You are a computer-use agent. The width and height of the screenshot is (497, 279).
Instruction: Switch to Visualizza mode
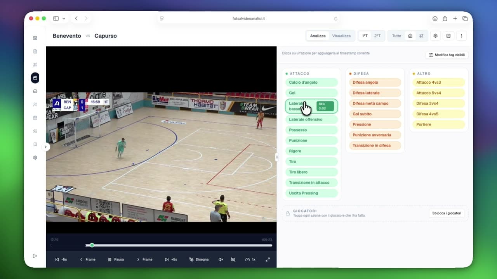coord(341,36)
